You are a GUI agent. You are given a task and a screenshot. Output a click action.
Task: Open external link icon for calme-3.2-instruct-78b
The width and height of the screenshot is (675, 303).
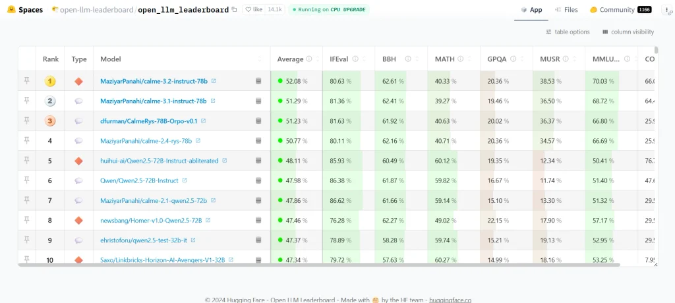(214, 81)
